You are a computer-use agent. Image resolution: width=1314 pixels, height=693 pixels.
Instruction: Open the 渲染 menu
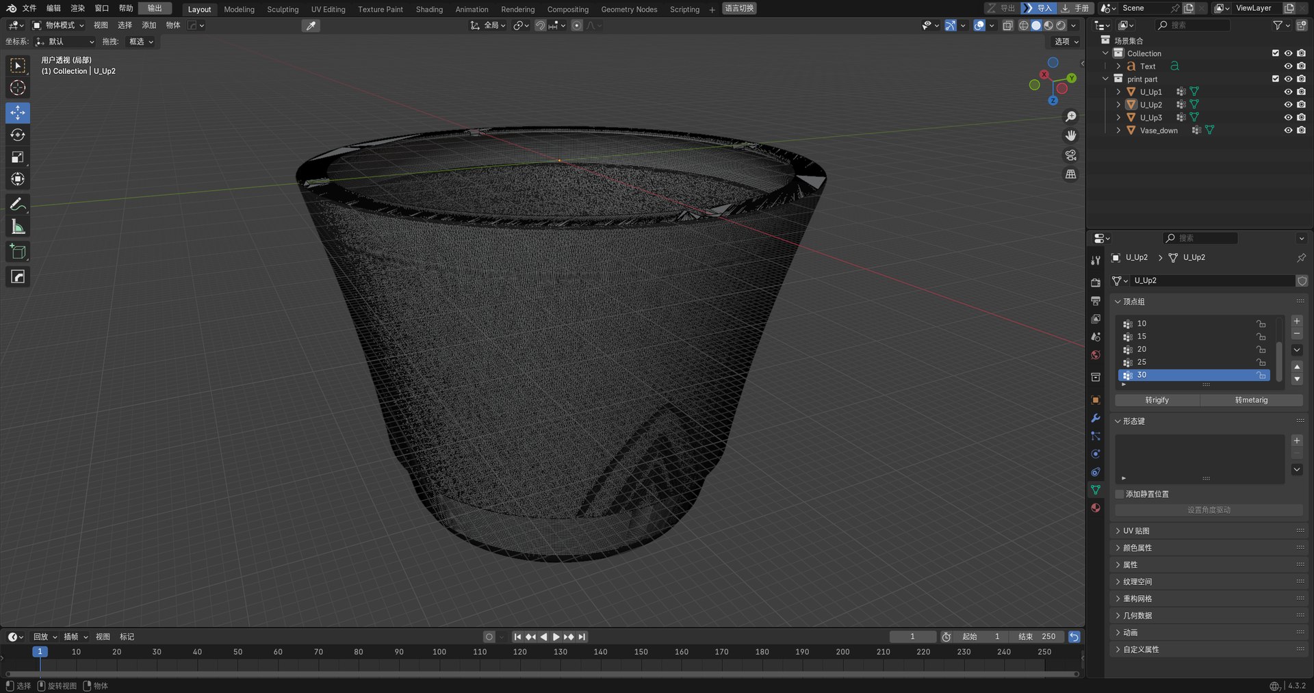coord(78,8)
